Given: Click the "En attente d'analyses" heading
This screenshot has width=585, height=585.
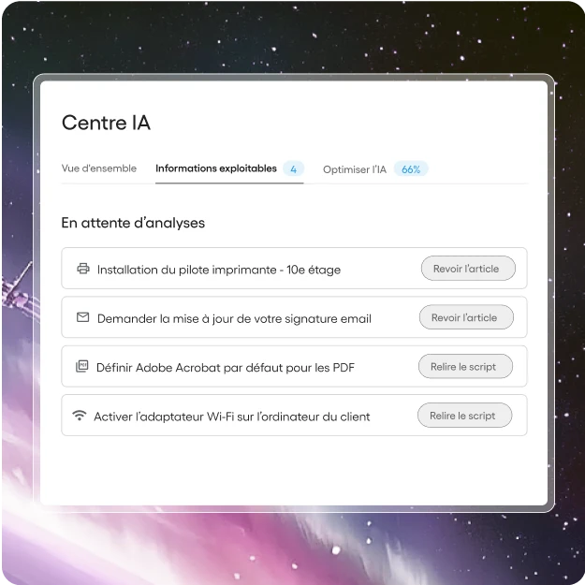Looking at the screenshot, I should [133, 223].
